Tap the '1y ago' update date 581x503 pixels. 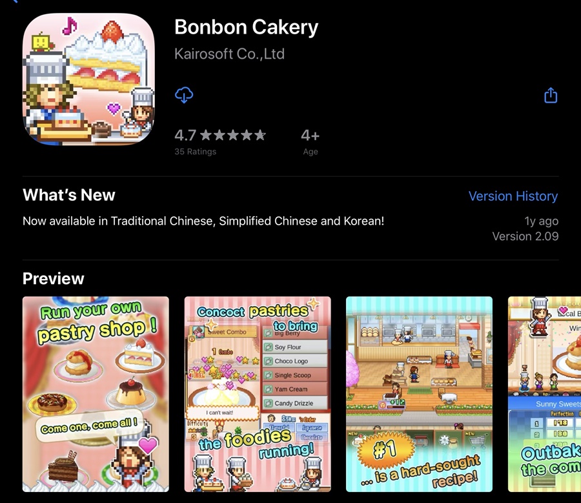[x=542, y=221]
